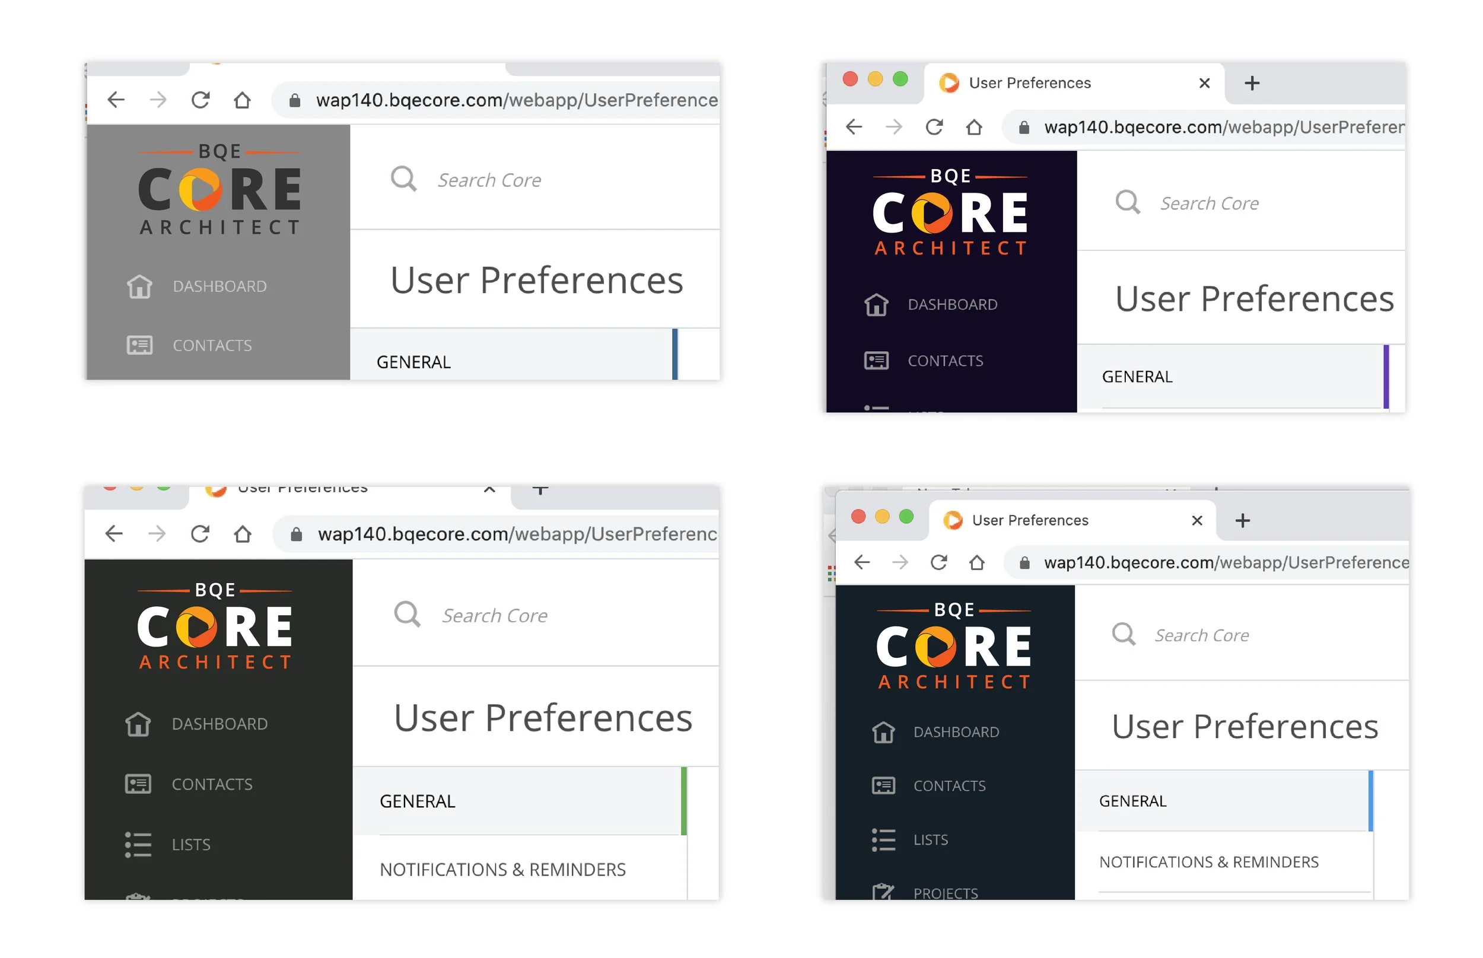Click back arrow in gray-sidebar window
Viewport: 1483px width, 958px height.
point(116,100)
